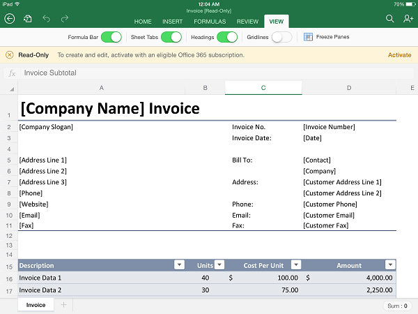
Task: Enable the Gridlines switch
Action: click(281, 37)
